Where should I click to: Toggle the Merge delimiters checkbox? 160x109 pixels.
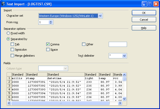[12, 56]
